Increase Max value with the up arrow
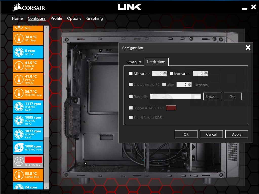The image size is (259, 194). 206,72
